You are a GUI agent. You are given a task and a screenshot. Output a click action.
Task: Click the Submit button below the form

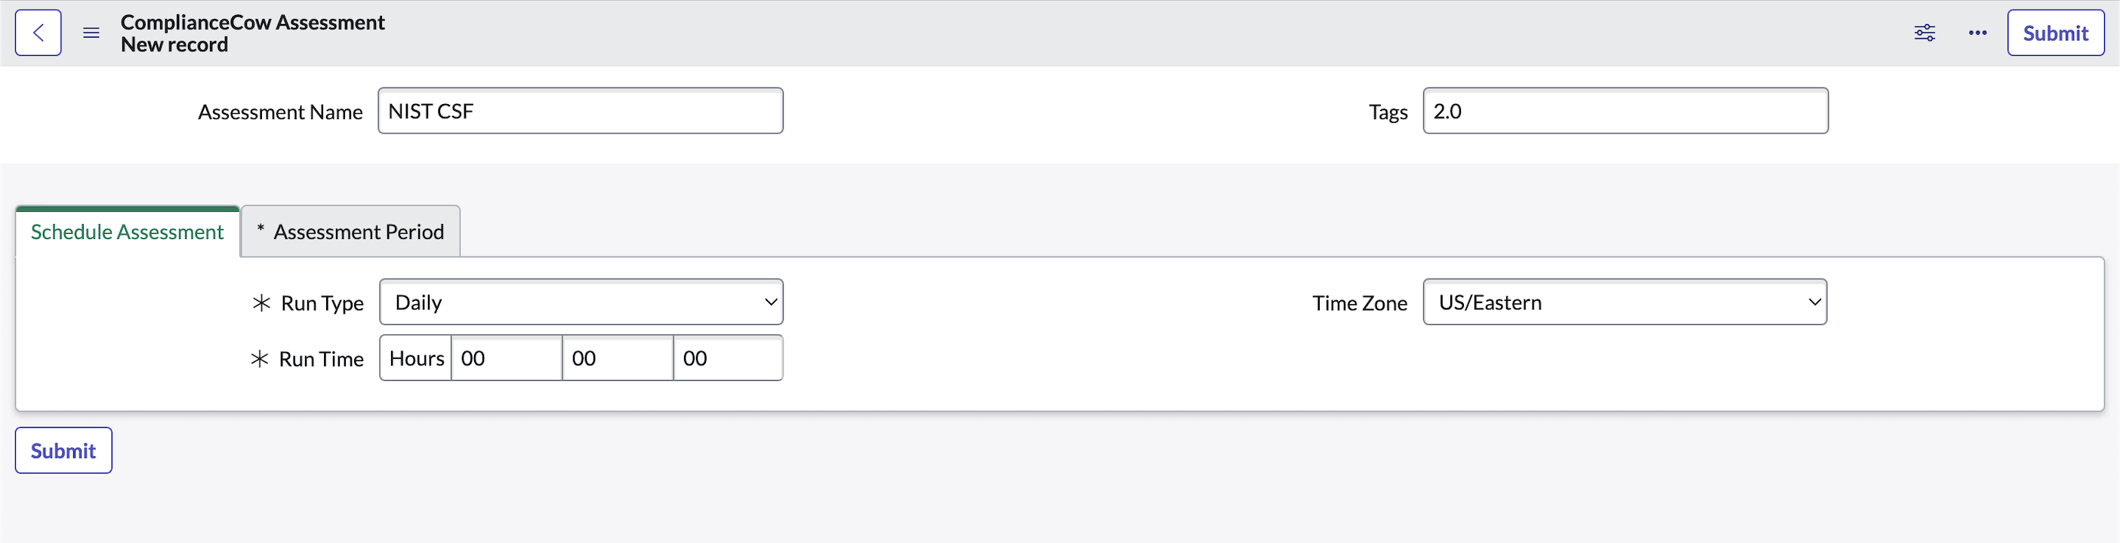tap(63, 450)
